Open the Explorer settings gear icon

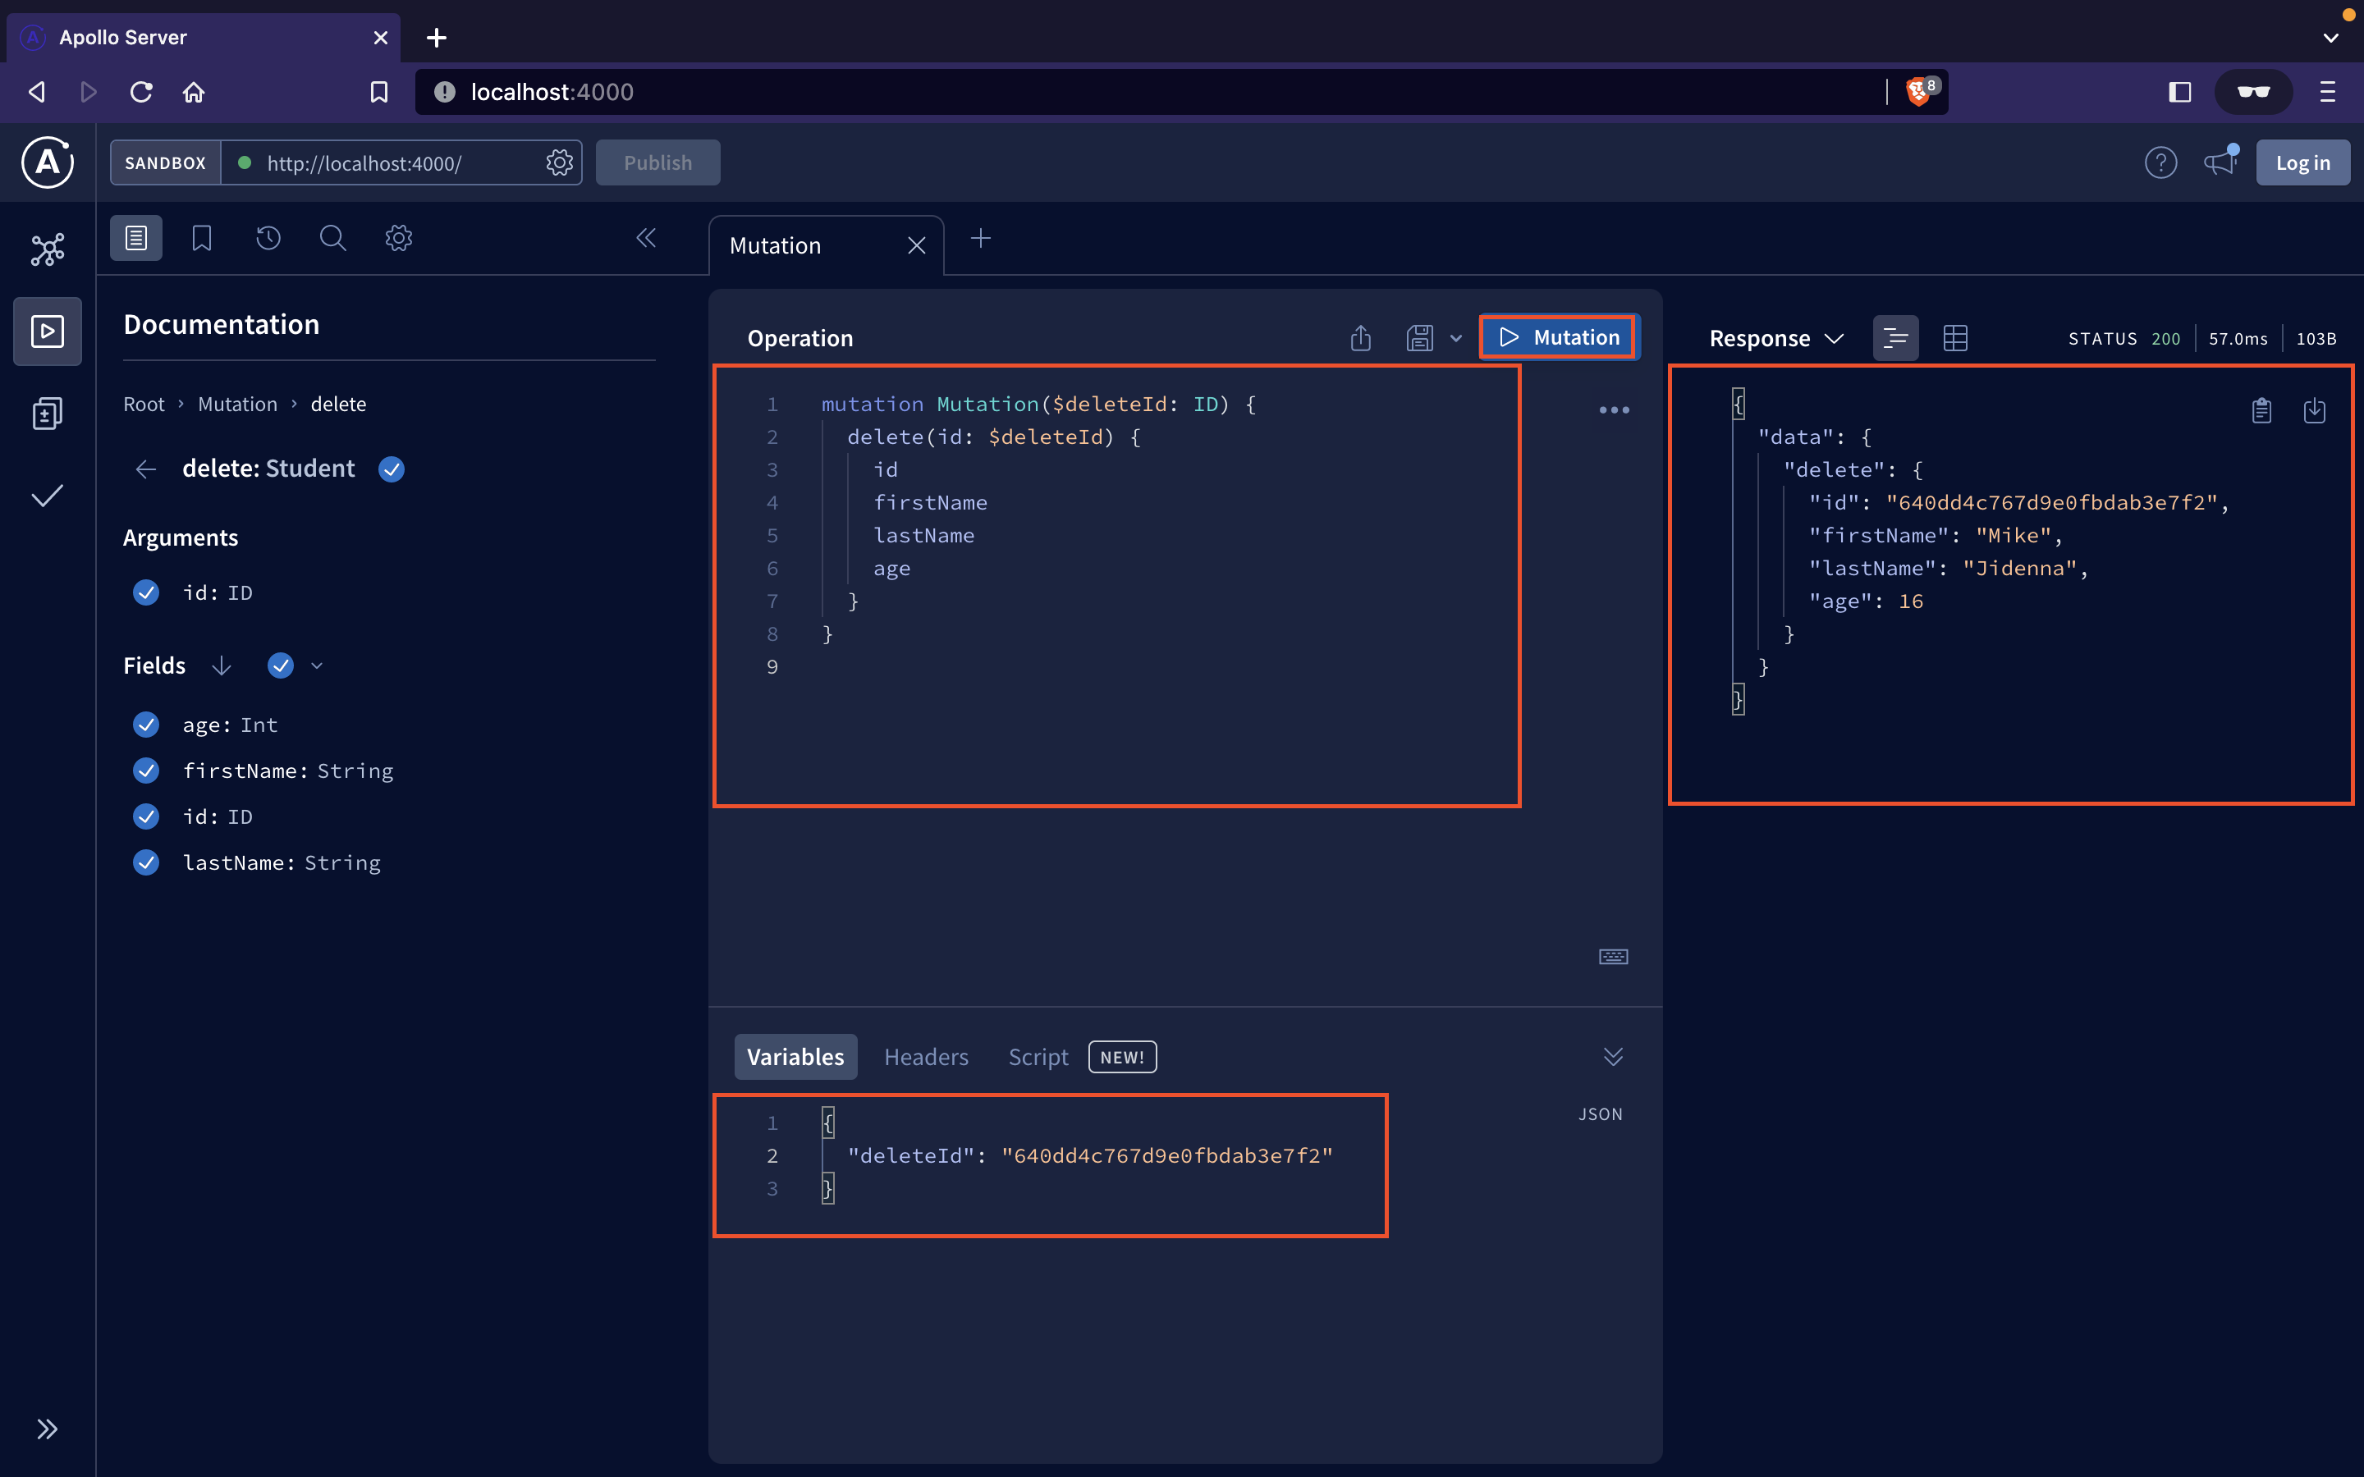point(399,237)
